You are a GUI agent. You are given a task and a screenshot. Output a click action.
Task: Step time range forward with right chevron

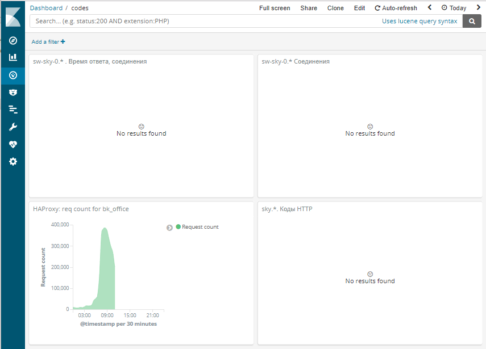pos(479,8)
